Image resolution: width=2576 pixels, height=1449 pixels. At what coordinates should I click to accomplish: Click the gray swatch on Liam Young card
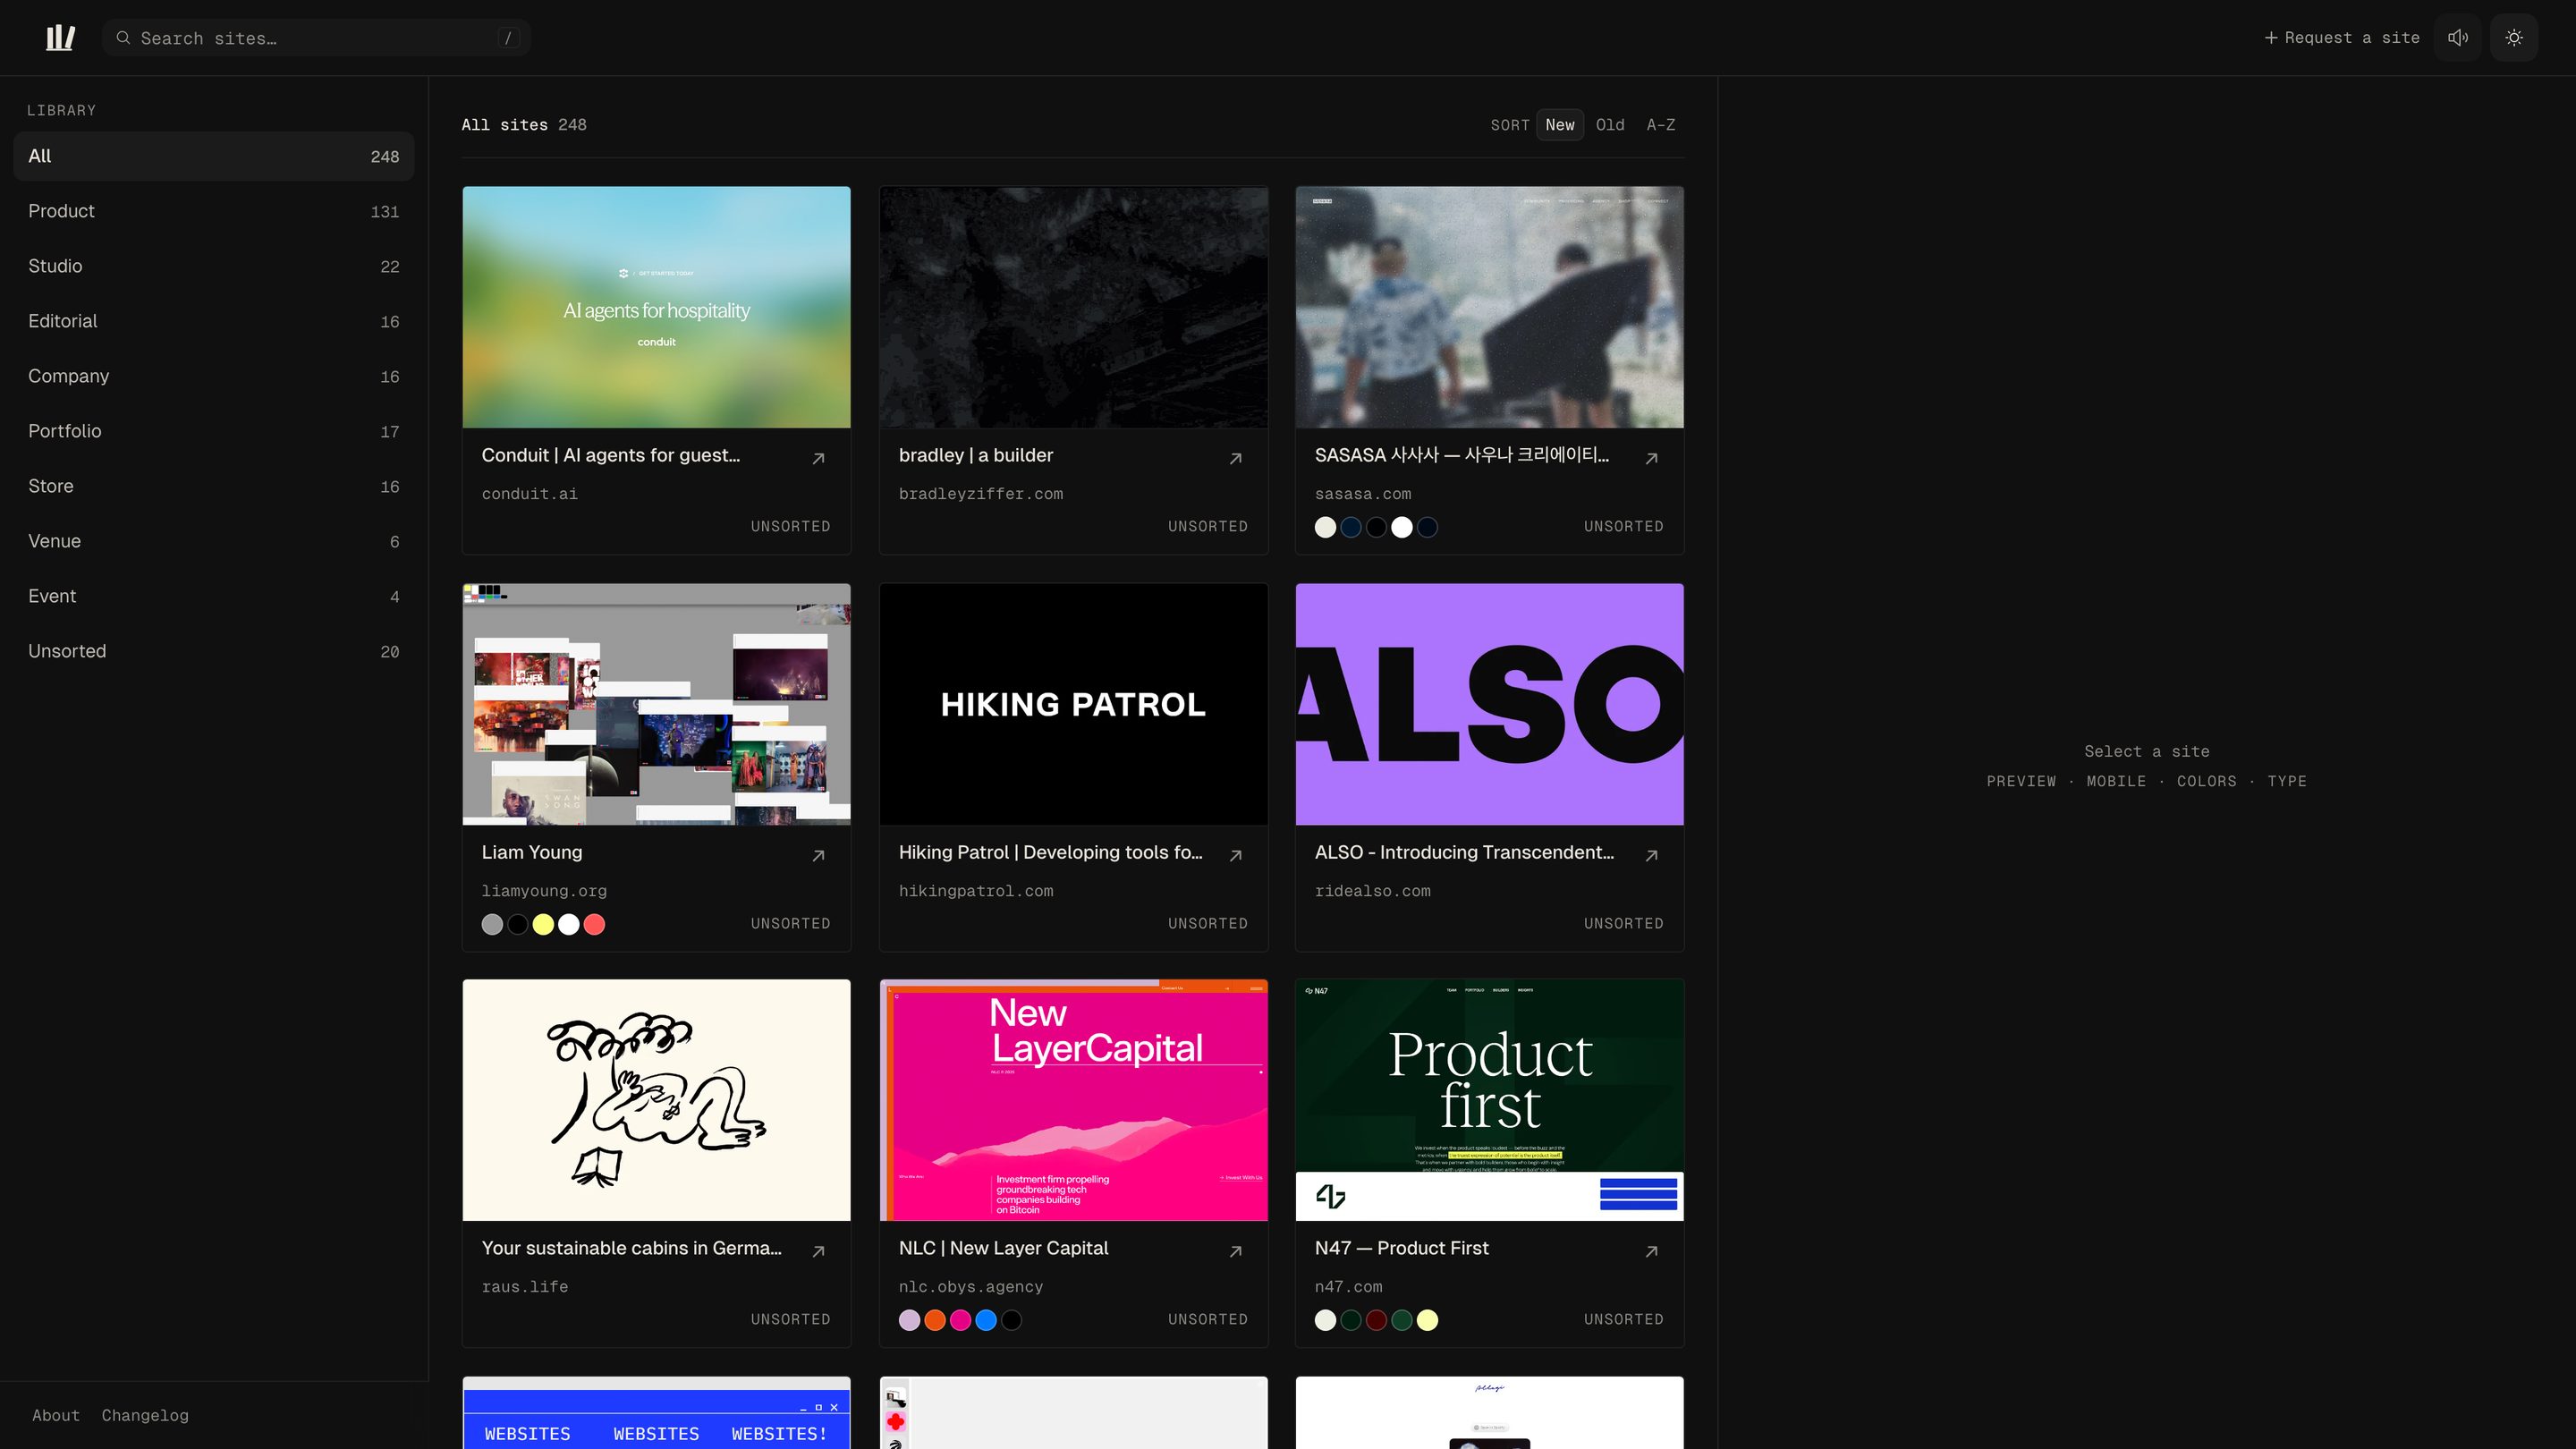tap(492, 924)
